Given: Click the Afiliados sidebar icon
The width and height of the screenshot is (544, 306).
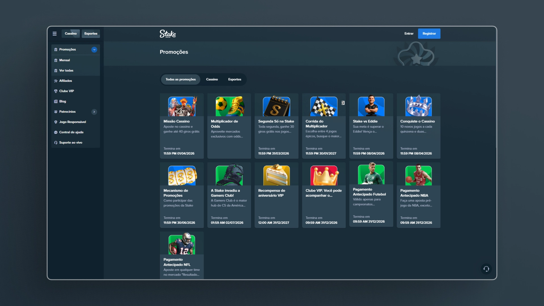Looking at the screenshot, I should (56, 81).
